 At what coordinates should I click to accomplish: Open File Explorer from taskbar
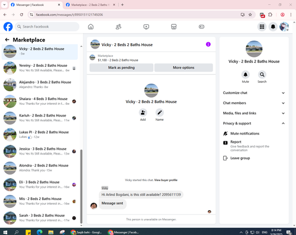click(51, 232)
